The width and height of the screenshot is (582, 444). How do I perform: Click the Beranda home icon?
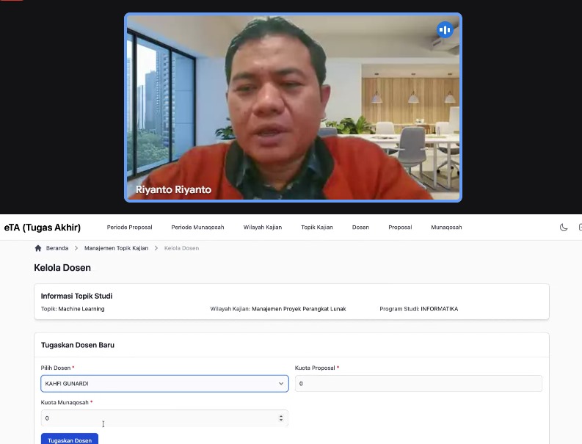38,249
